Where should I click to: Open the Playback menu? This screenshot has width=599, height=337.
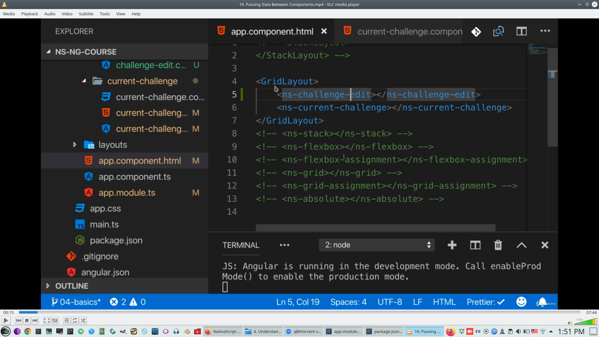coord(29,14)
